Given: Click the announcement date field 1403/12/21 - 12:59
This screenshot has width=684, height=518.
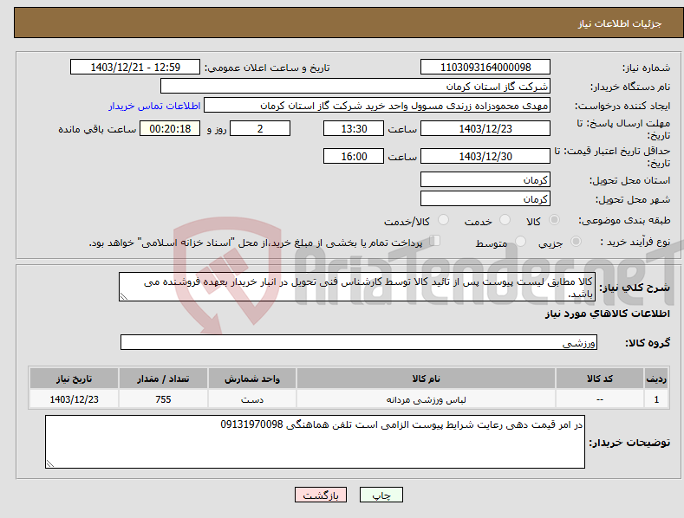Looking at the screenshot, I should (x=135, y=68).
